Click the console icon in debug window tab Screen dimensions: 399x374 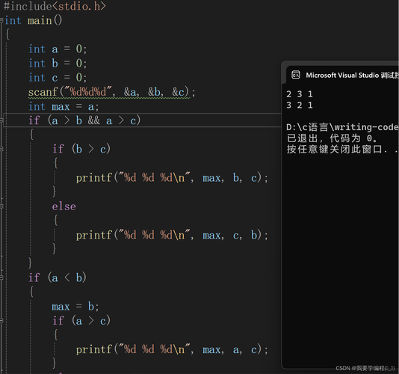296,75
